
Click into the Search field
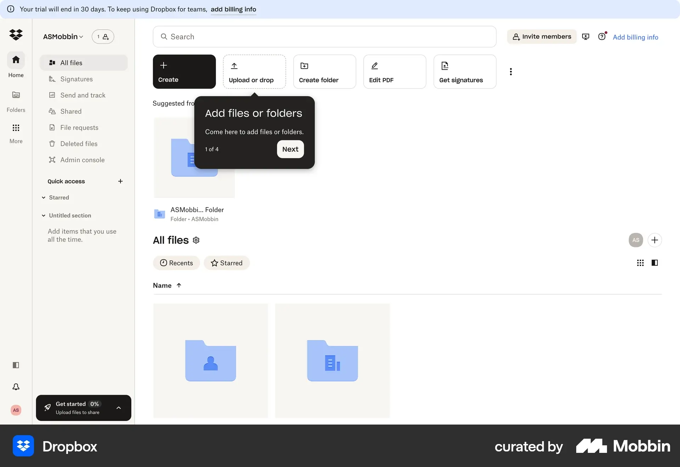pyautogui.click(x=324, y=37)
